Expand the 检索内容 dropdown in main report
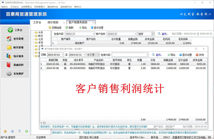This screenshot has width=214, height=139. 93,34
